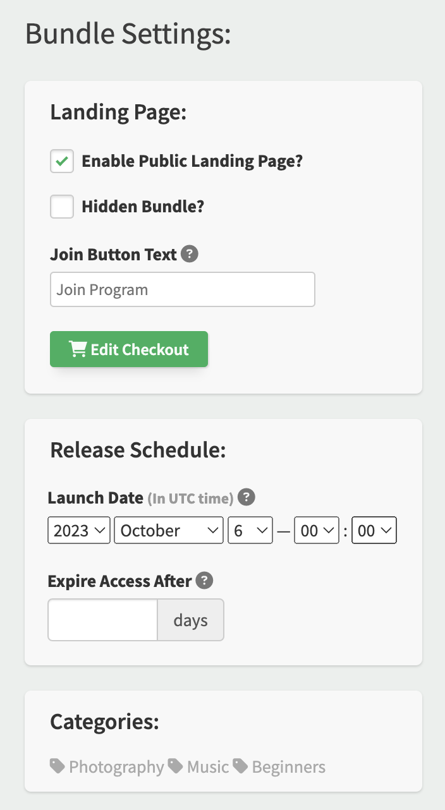Click the Expire Access After days field
This screenshot has width=445, height=810.
[102, 620]
